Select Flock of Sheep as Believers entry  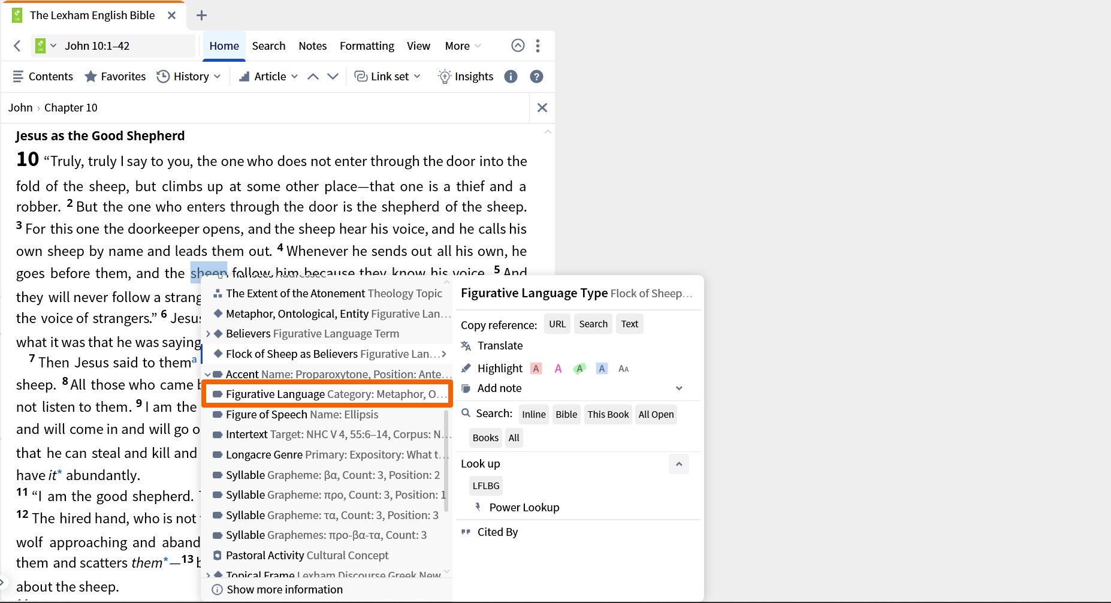(x=327, y=354)
